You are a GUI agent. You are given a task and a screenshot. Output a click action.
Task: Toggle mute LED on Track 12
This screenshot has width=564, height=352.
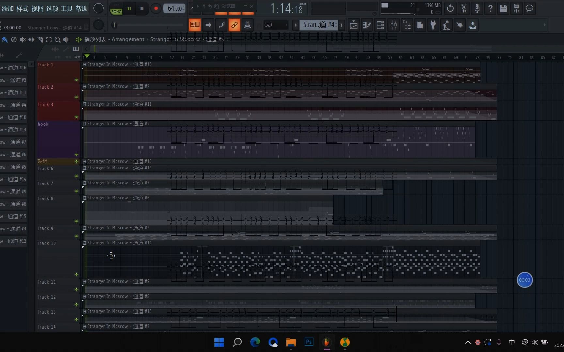[x=76, y=305]
